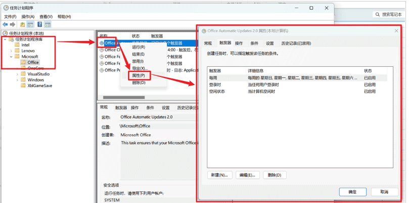
Task: Open Help via the blue question-mark icon
Action: pos(40,25)
